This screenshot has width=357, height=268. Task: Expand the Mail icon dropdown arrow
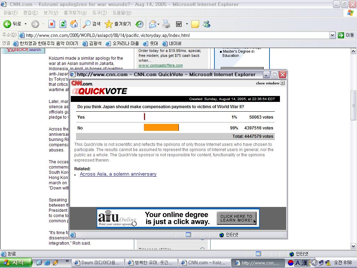159,24
